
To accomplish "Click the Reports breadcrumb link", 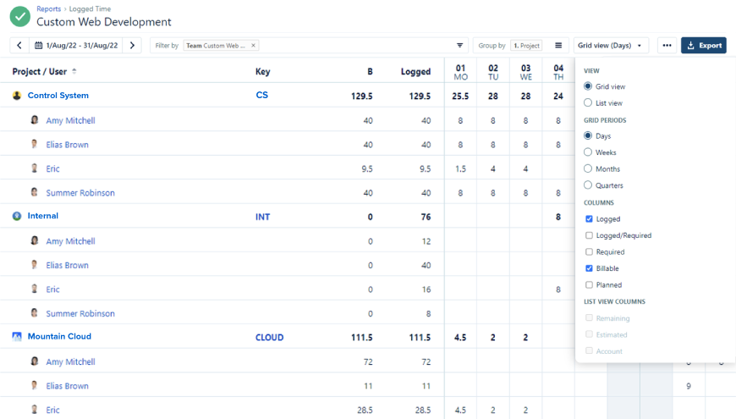I will coord(48,9).
